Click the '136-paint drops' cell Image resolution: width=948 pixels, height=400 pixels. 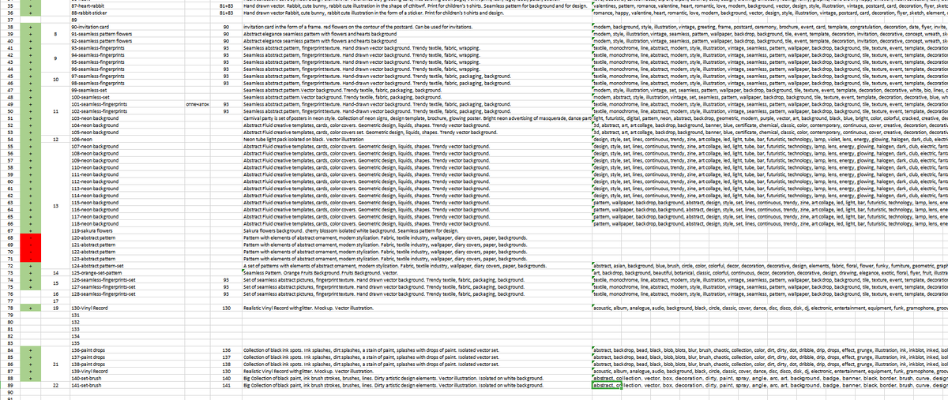pyautogui.click(x=126, y=349)
